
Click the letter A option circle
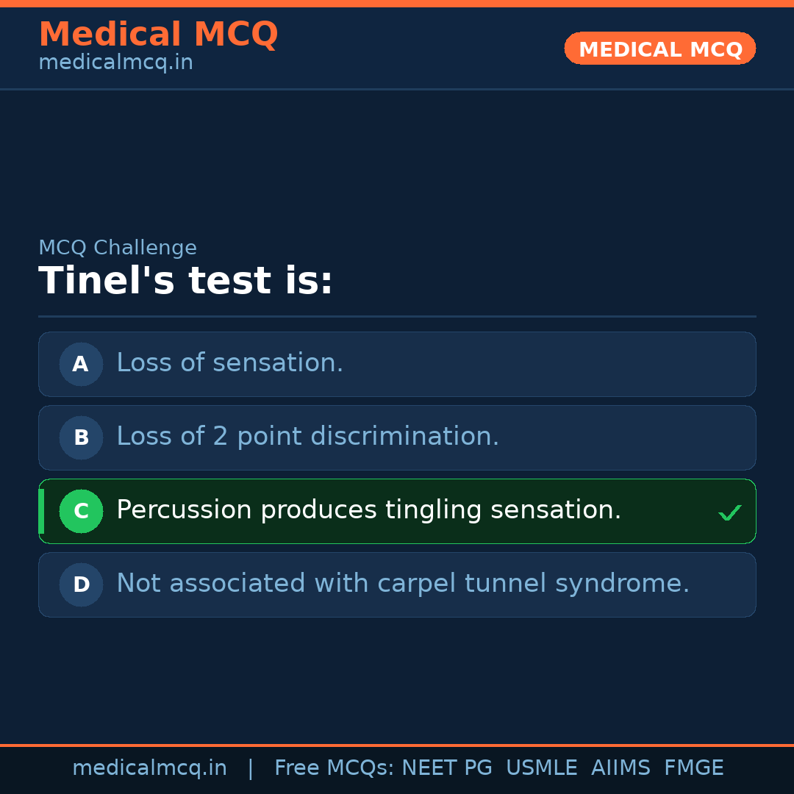[x=81, y=364]
